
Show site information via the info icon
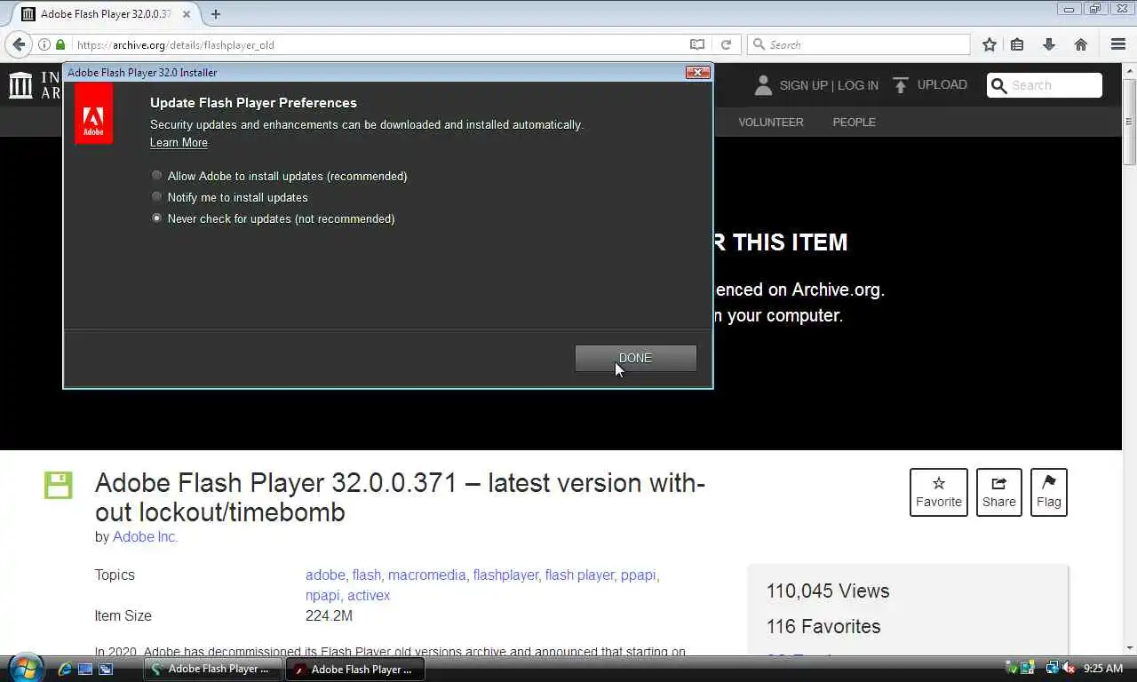click(x=44, y=44)
